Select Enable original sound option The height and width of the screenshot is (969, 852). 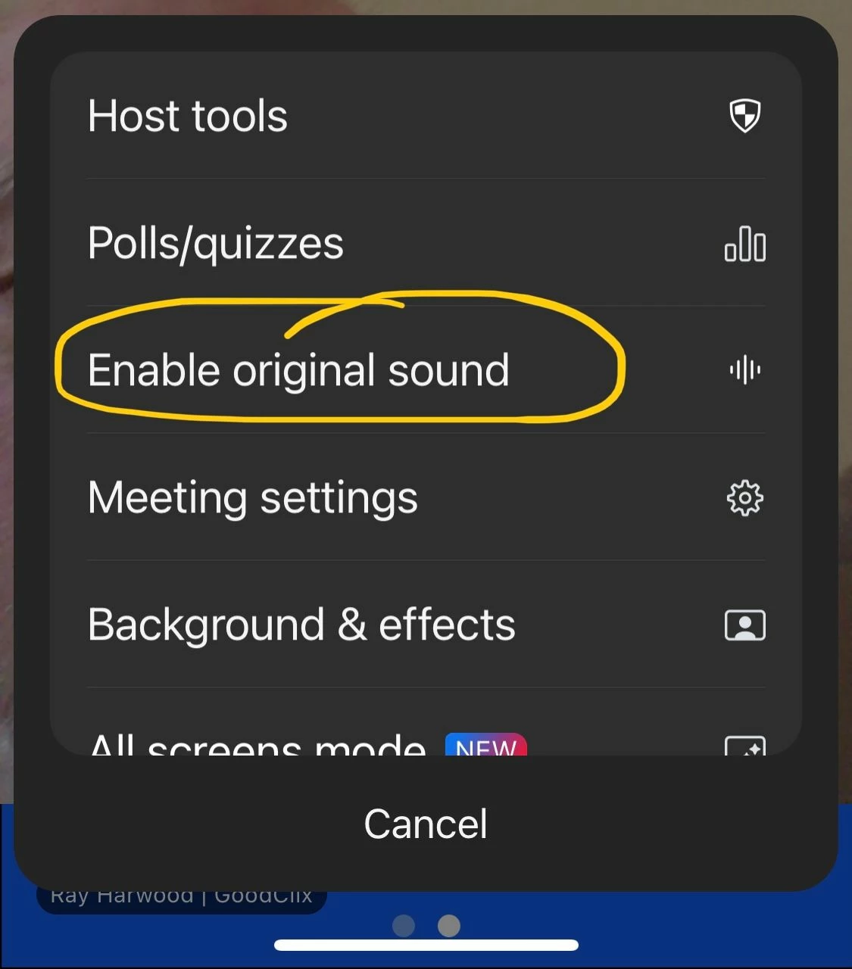coord(426,370)
